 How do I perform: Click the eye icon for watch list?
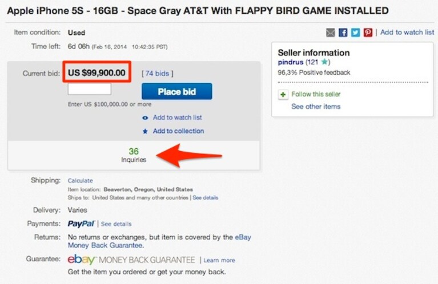pos(145,117)
